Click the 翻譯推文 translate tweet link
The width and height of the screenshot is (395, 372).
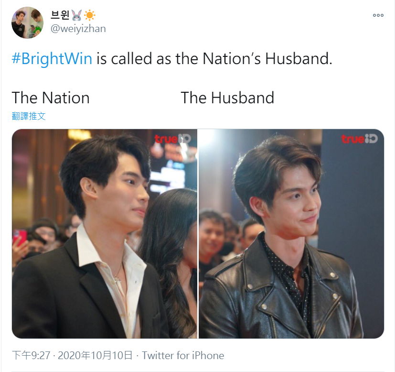click(x=29, y=116)
